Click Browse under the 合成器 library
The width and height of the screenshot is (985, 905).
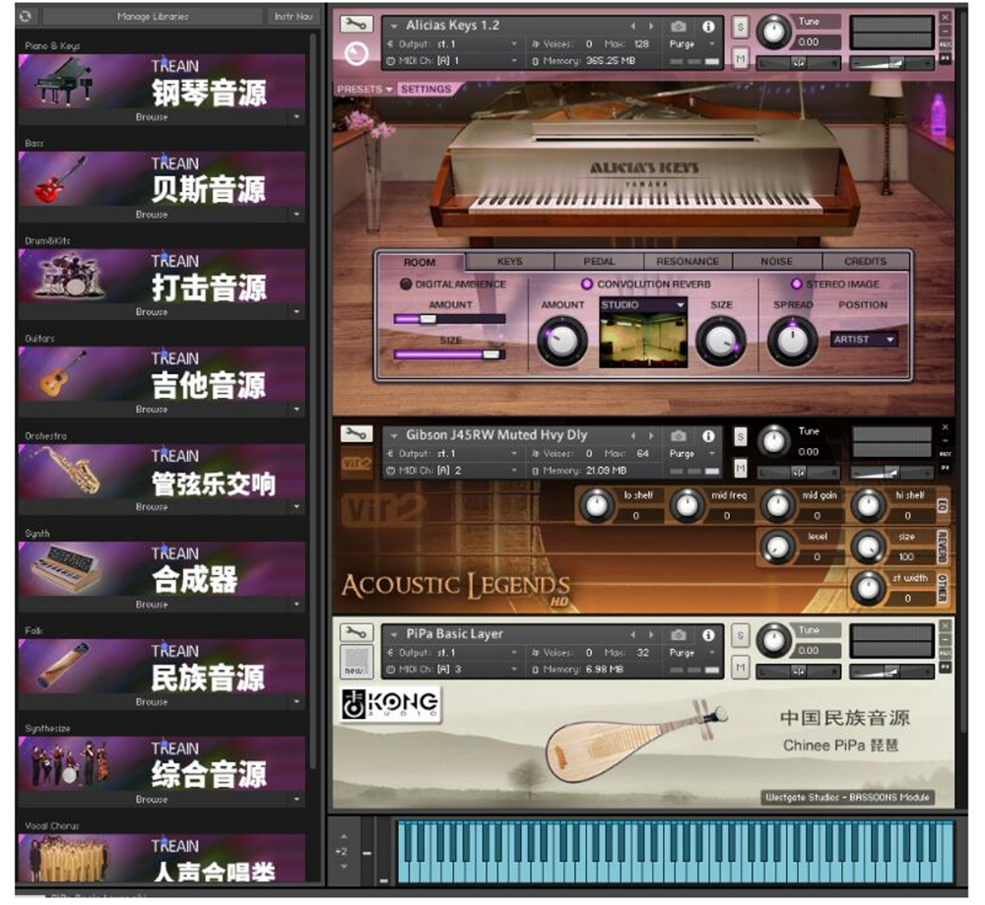(152, 605)
